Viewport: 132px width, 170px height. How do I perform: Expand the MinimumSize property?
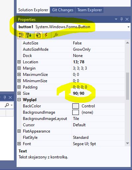(x=19, y=81)
